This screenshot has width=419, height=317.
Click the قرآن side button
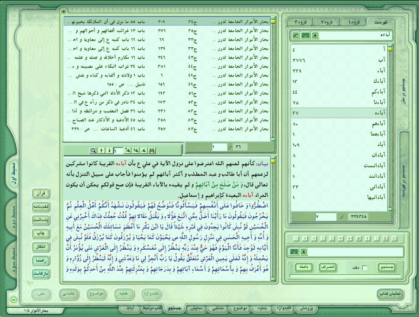click(41, 194)
